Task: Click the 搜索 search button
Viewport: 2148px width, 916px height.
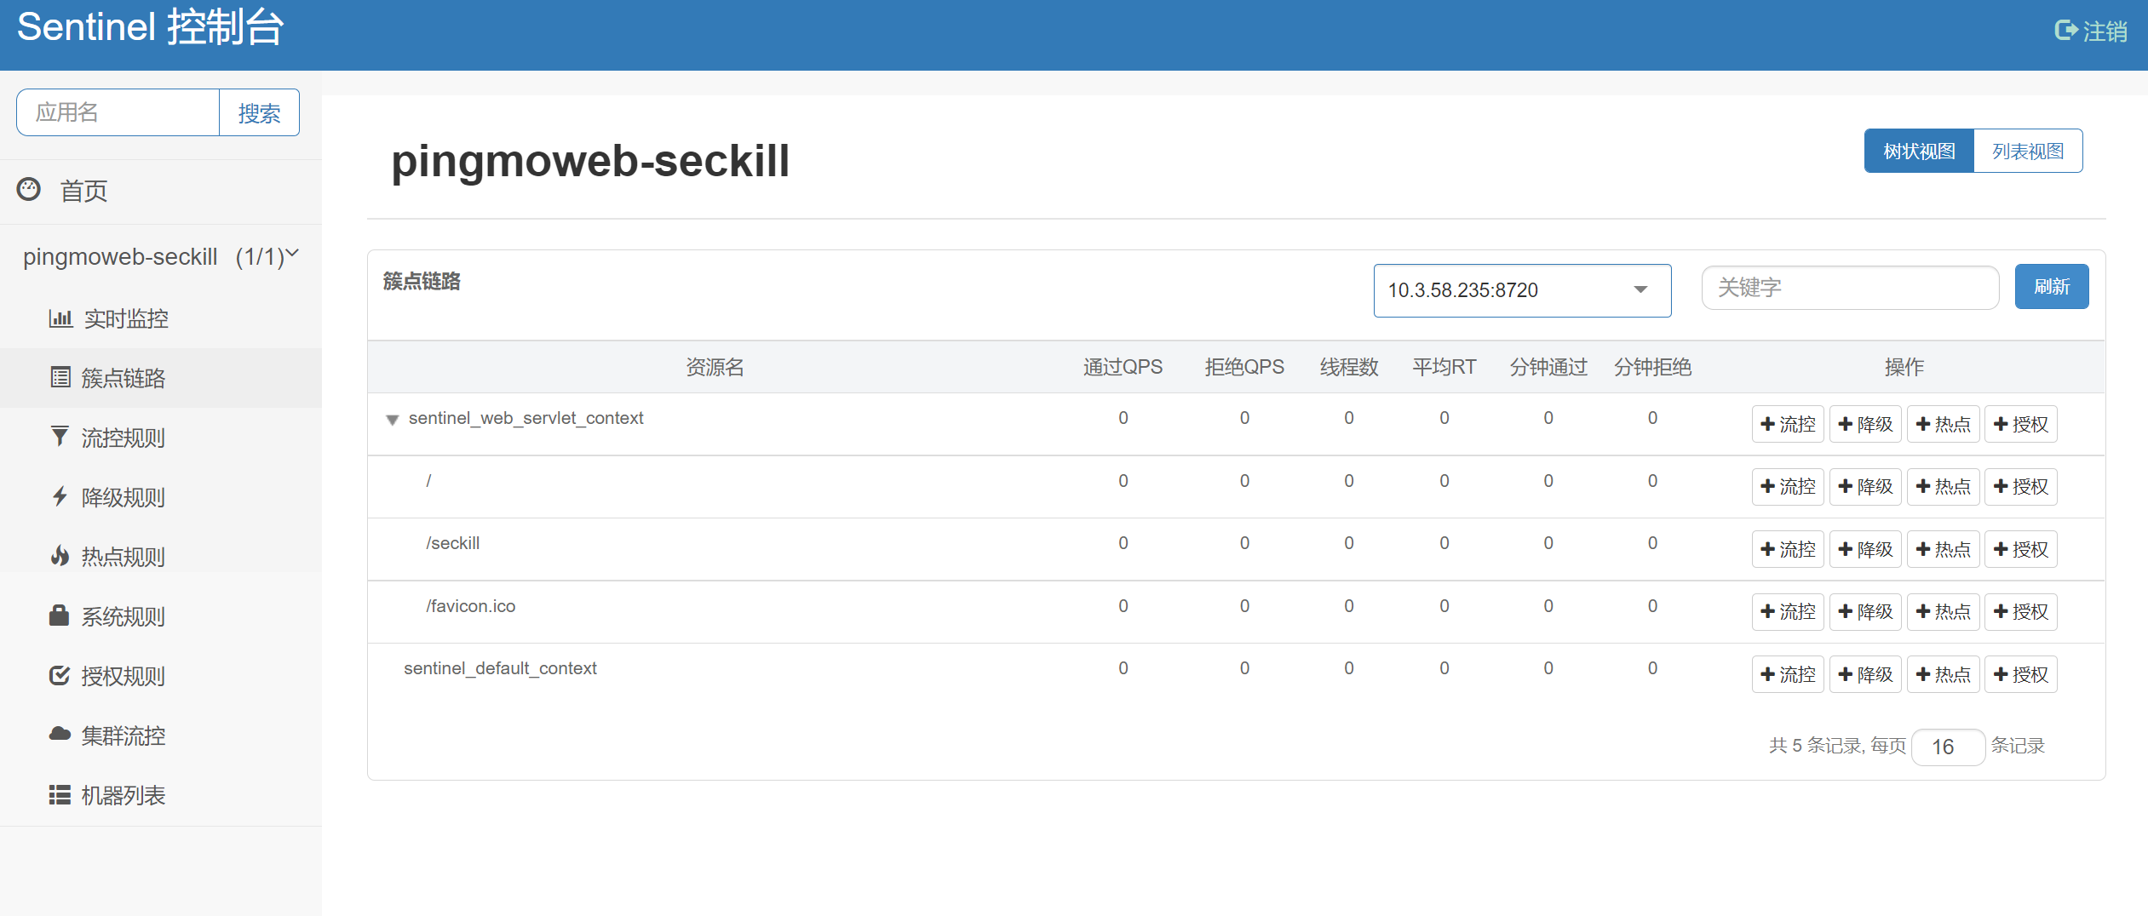Action: click(259, 112)
